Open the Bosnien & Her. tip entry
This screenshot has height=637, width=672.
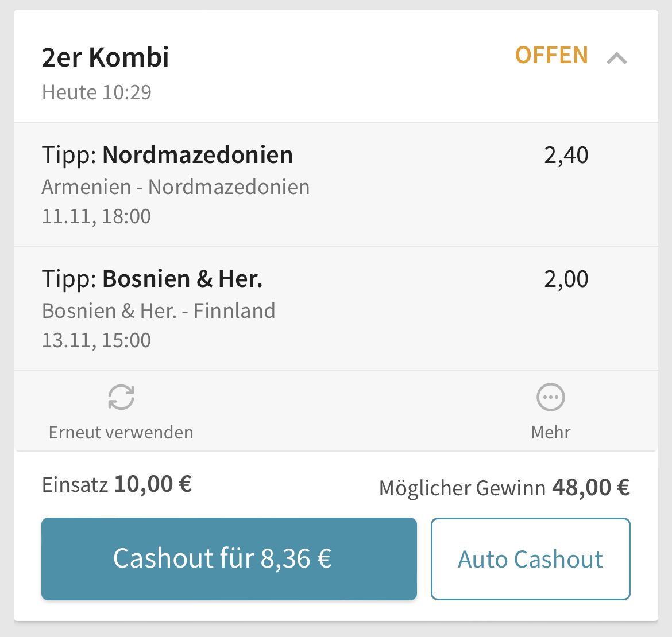(336, 308)
